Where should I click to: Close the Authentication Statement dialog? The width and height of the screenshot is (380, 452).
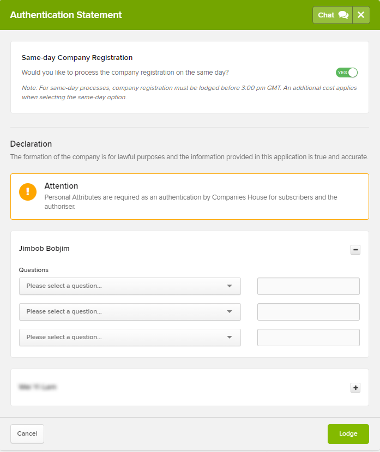361,15
